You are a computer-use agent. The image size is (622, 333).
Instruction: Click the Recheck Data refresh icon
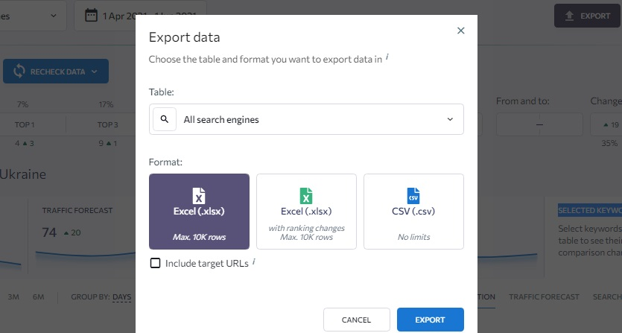coord(19,72)
